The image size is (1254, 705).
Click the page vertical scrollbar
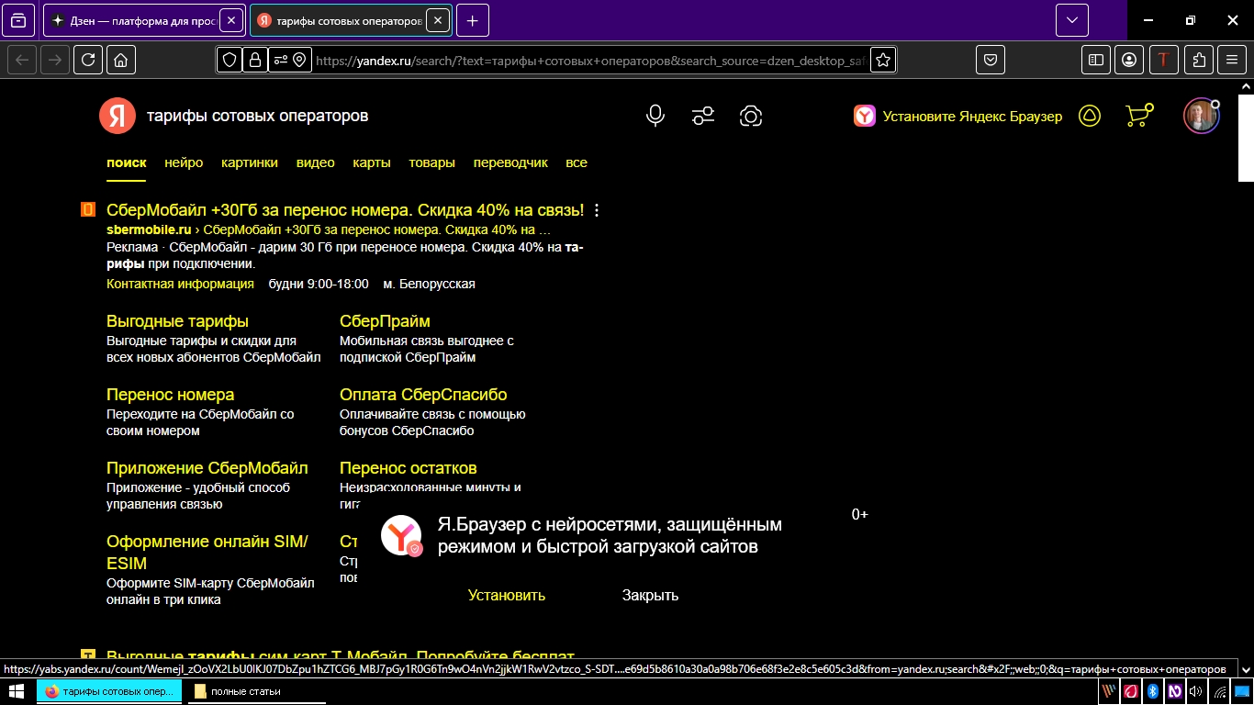click(x=1246, y=136)
